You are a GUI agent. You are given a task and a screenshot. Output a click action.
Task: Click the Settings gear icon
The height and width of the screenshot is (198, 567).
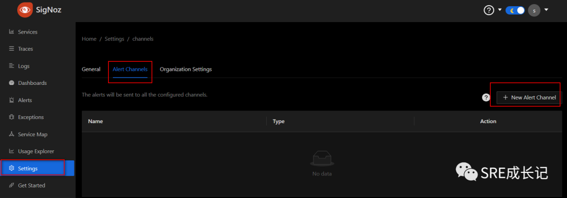(x=11, y=168)
